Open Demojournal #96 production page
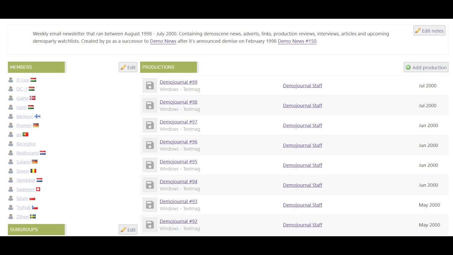453x255 pixels. 178,142
